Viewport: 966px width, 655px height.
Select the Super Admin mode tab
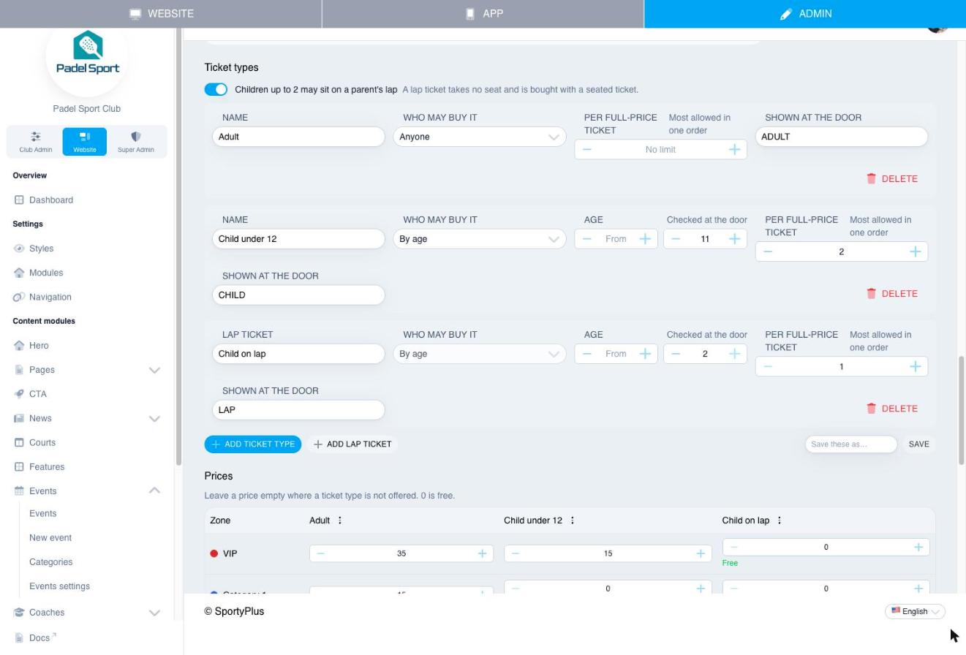[136, 142]
